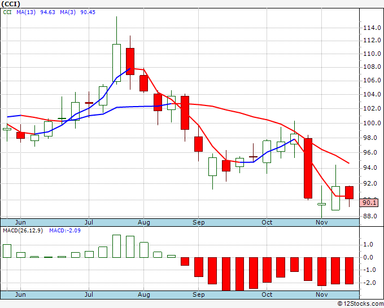This screenshot has width=384, height=308.
Task: Click the 110.0 price axis label
Action: coord(372,54)
